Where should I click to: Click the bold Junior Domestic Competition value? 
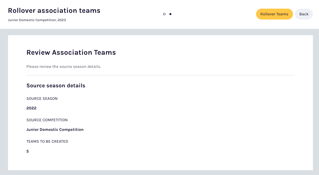55,130
